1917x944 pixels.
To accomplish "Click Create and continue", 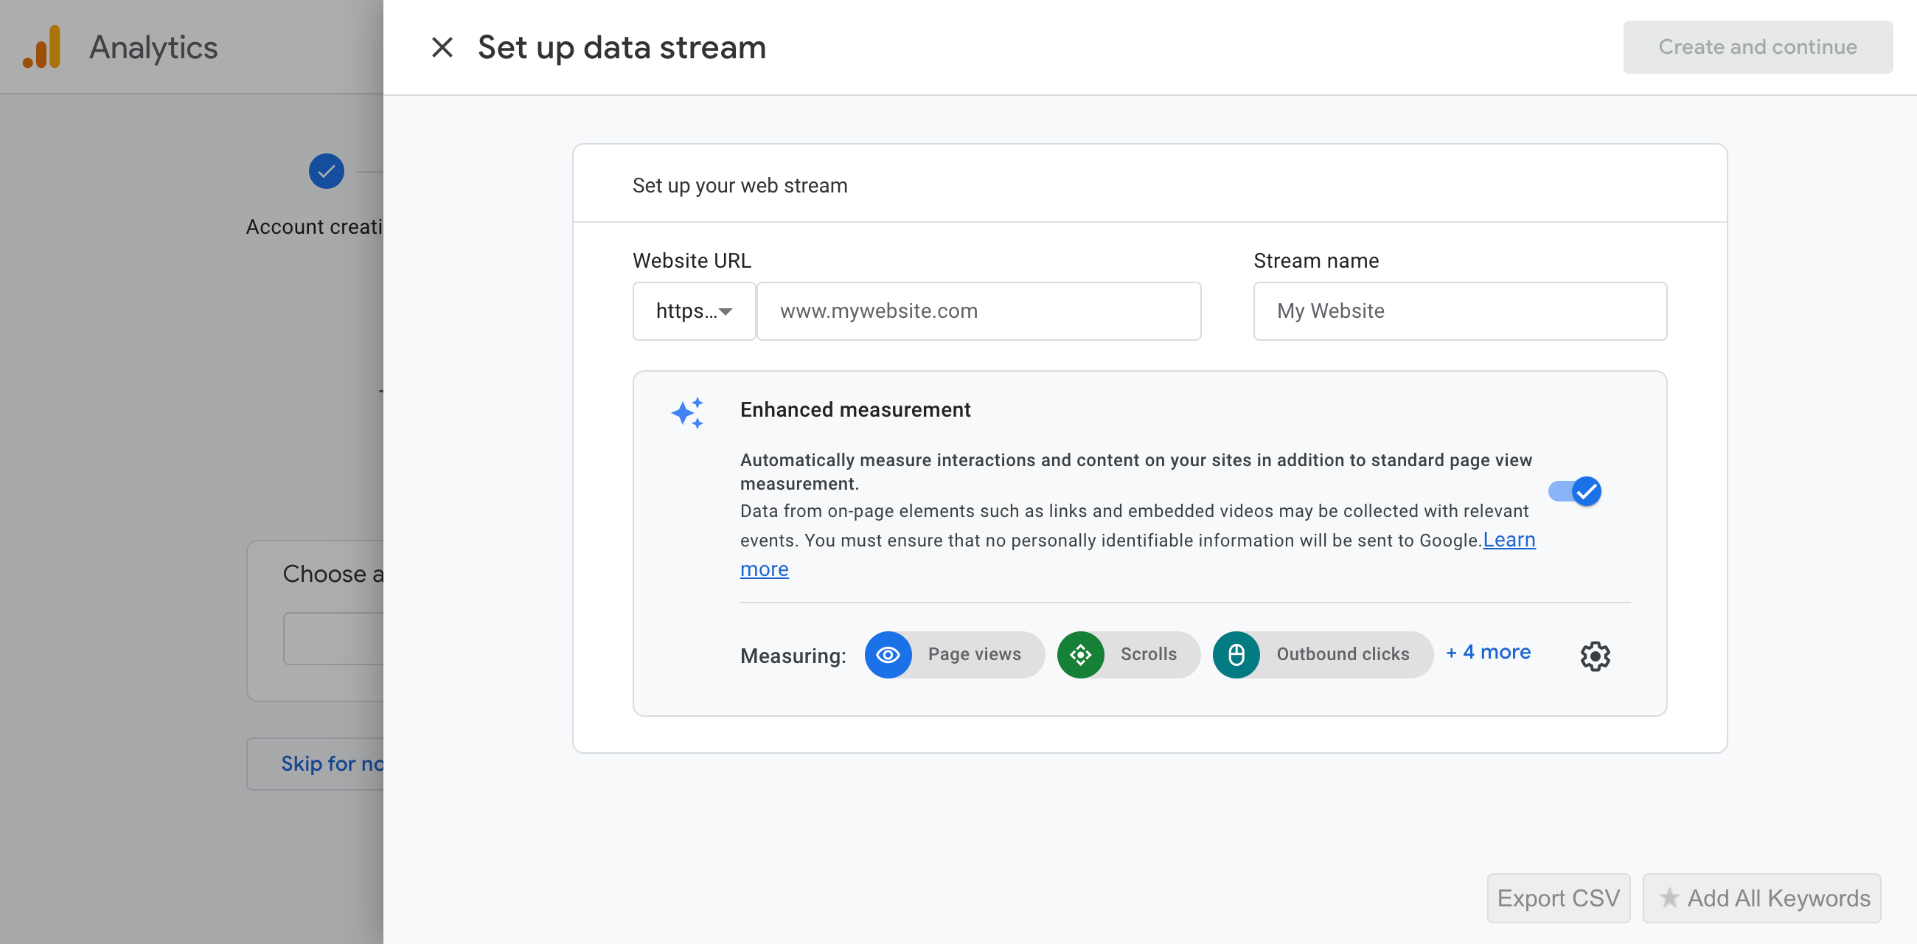I will (x=1757, y=47).
